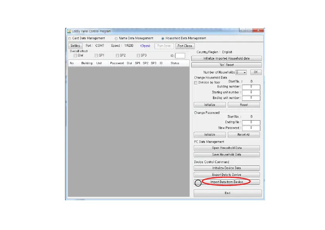Viewport: 325px width, 230px height.
Task: Focus the Building number field
Action: tap(251, 87)
